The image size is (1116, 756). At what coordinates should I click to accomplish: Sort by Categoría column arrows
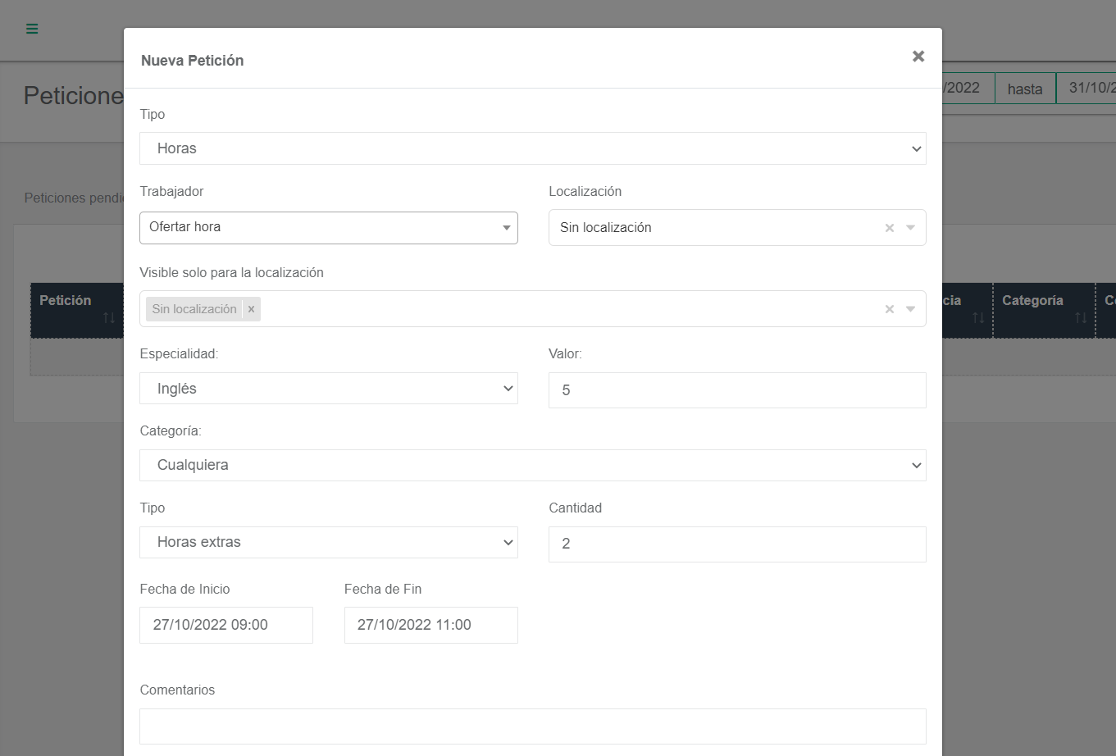[x=1081, y=317]
